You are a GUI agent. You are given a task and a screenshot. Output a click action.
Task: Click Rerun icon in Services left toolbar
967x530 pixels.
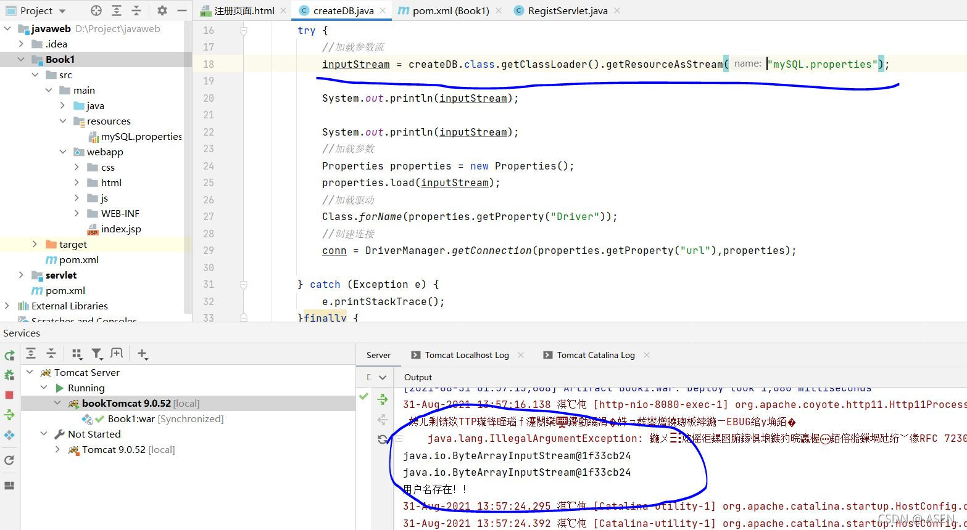tap(9, 356)
